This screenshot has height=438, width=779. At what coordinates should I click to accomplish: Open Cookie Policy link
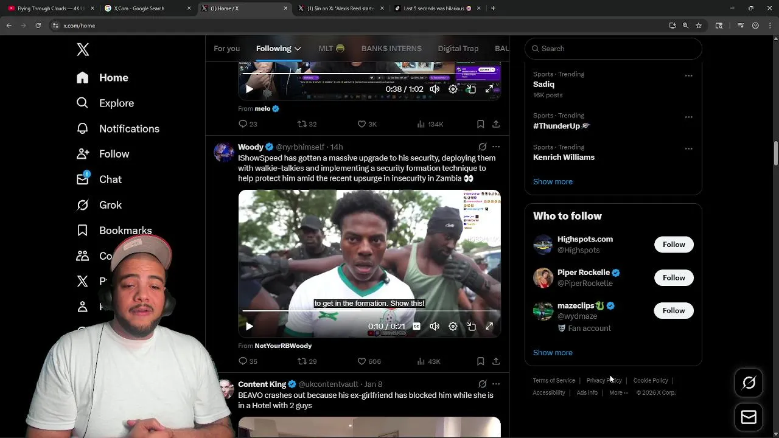[x=651, y=381]
